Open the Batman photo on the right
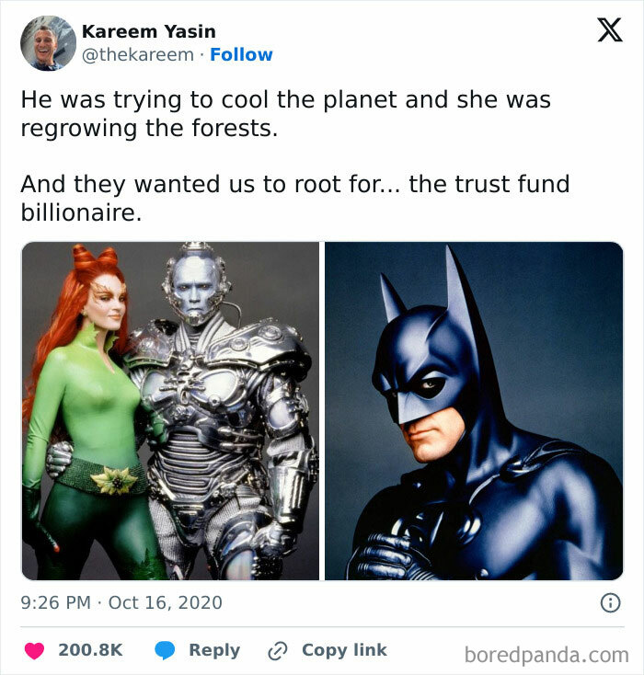Viewport: 644px width, 675px height. coord(474,411)
